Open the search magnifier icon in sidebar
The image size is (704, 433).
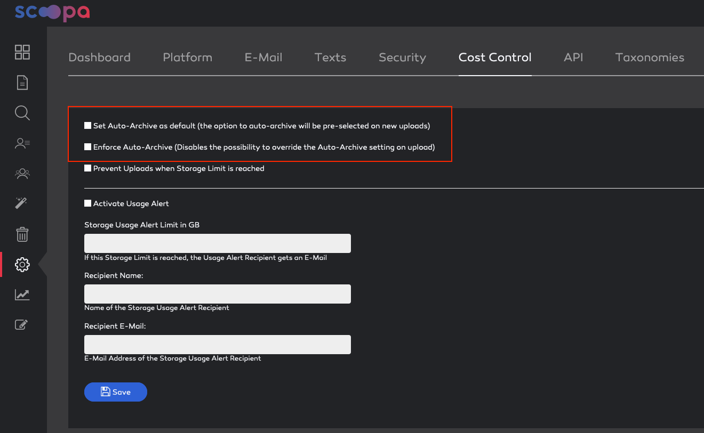[x=22, y=113]
